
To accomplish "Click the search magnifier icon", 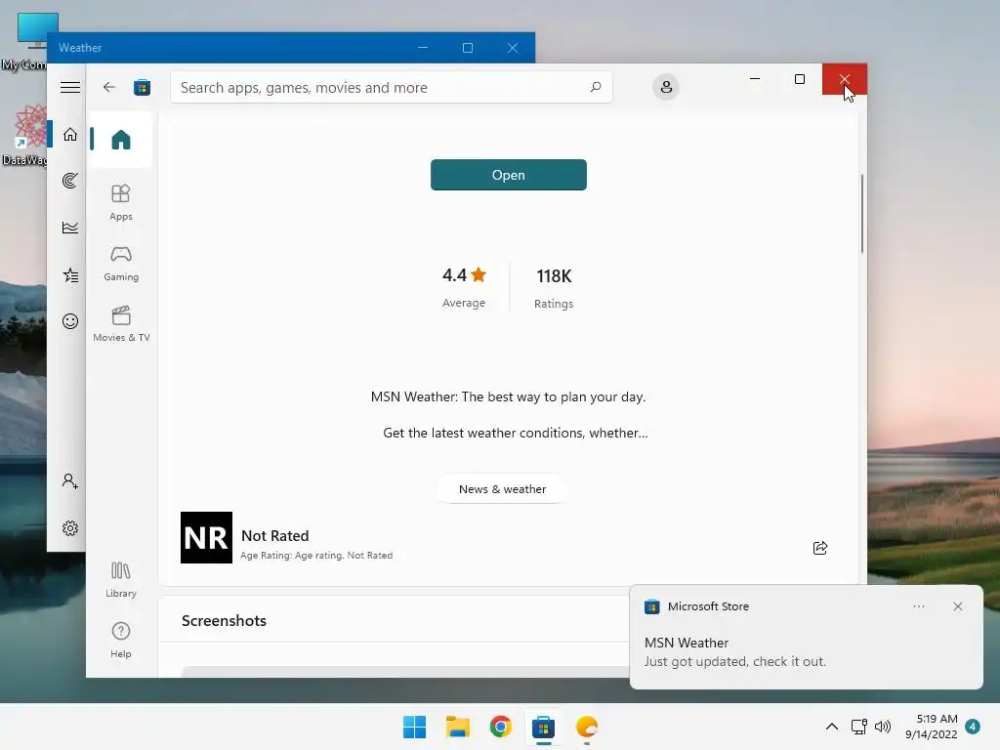I will tap(596, 87).
